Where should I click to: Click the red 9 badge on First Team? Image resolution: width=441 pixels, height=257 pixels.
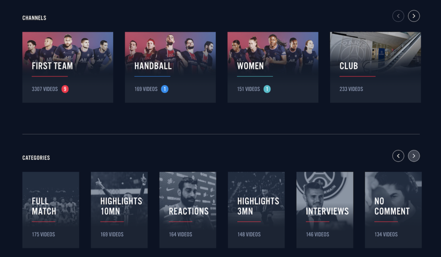click(65, 89)
